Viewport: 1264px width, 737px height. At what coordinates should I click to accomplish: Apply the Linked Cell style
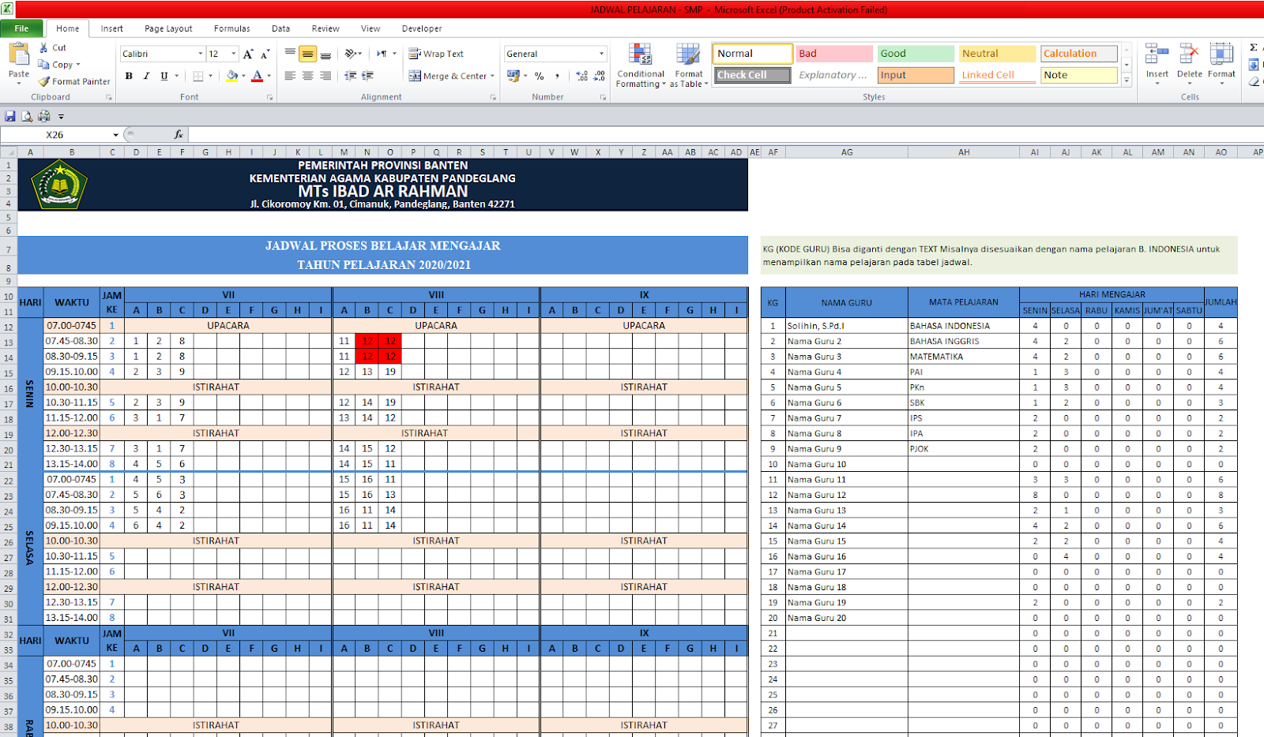pos(997,75)
